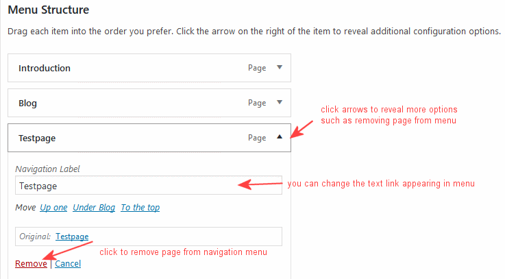
Task: Remove Testpage from the menu
Action: (x=31, y=263)
